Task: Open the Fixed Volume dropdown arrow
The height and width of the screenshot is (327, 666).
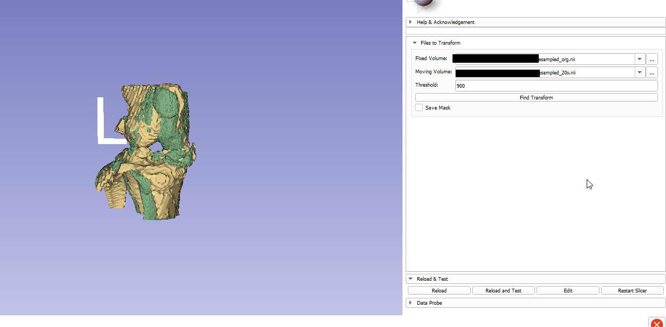Action: (x=639, y=59)
